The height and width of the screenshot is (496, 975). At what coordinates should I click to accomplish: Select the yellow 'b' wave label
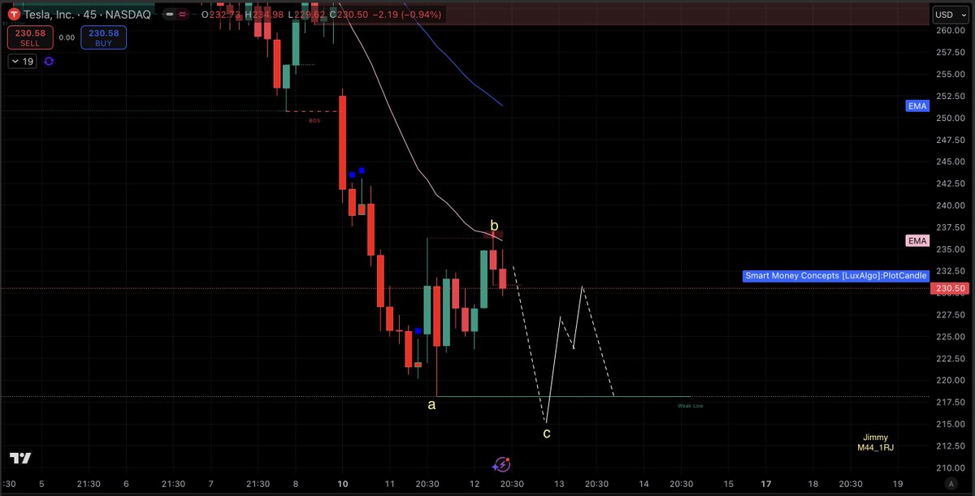pos(494,225)
